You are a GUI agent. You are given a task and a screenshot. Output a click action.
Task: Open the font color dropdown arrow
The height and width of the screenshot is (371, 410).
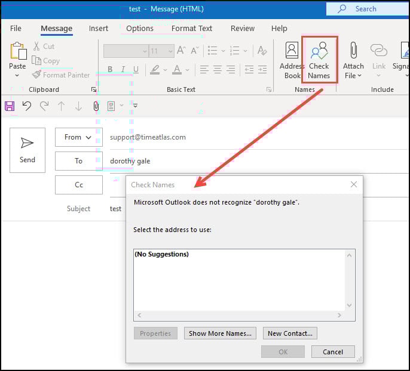[187, 70]
